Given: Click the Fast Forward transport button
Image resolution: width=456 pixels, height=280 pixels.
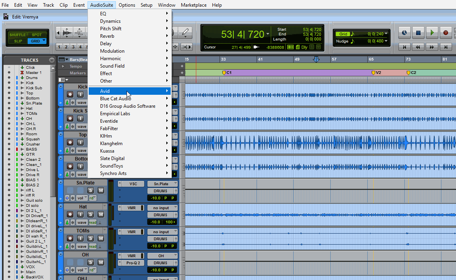Looking at the screenshot, I should pyautogui.click(x=432, y=47).
